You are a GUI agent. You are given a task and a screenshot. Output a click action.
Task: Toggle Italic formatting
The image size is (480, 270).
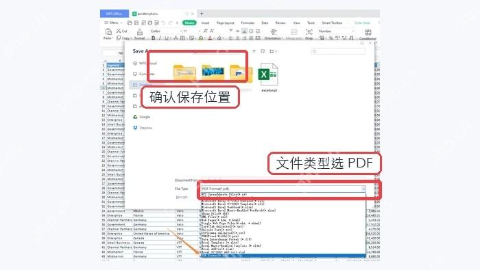[160, 38]
